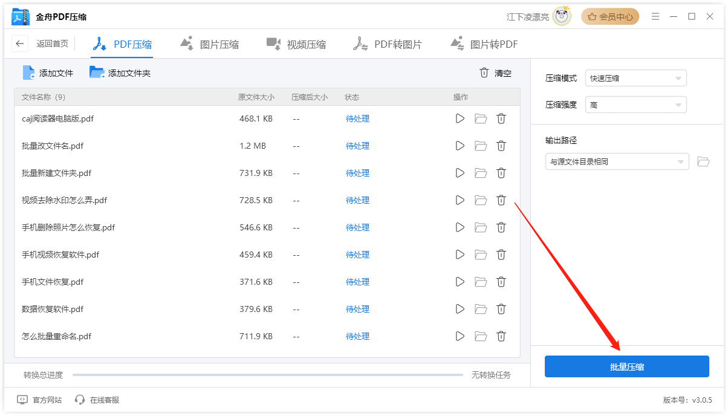728x416 pixels.
Task: Open the 压缩强度 compression strength dropdown
Action: coord(635,105)
